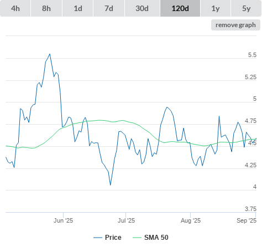Viewport: 262px width, 252px height.
Task: Open the 7d time range view
Action: [109, 8]
